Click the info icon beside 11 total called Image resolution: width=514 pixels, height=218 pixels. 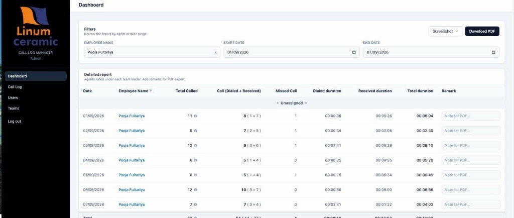click(195, 116)
